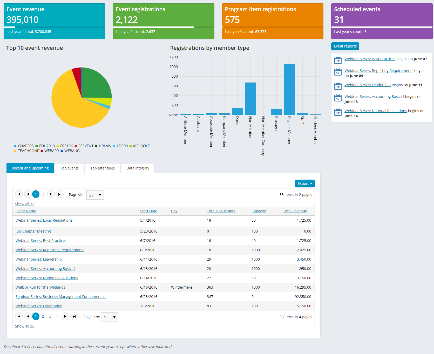Click MELGOLF legend swatch

pyautogui.click(x=131, y=146)
